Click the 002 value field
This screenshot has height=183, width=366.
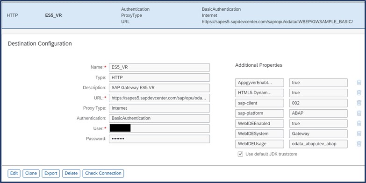pos(318,103)
